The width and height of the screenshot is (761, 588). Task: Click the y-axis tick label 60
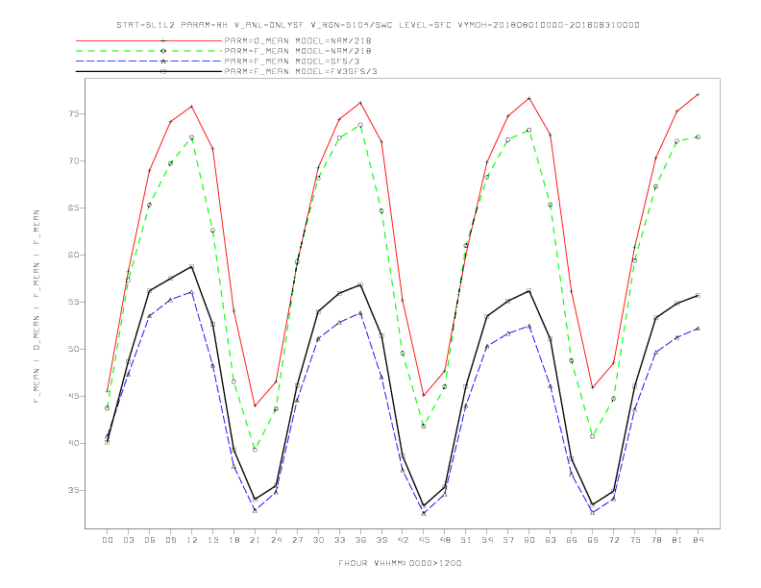[74, 256]
